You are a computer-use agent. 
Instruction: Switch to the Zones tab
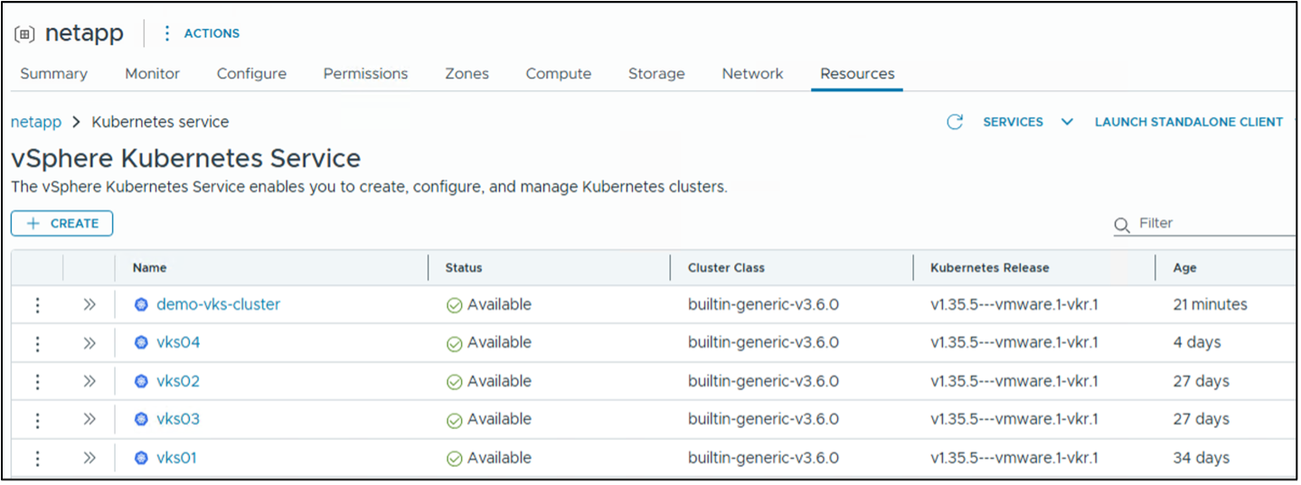click(467, 74)
